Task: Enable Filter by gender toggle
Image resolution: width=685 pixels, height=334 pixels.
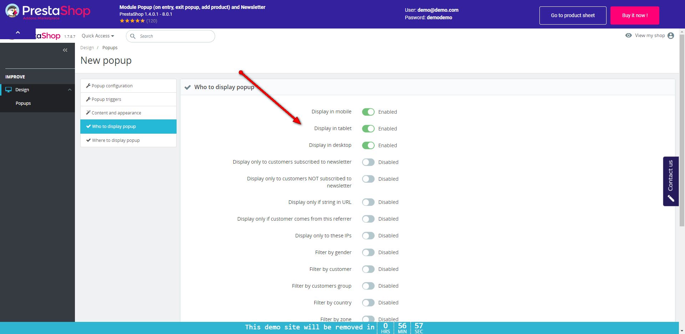Action: click(x=368, y=252)
